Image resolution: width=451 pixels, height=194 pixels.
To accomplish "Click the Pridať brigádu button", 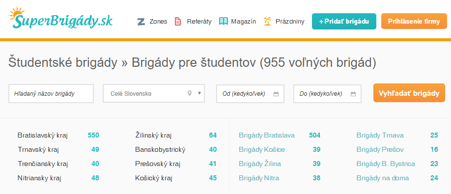I will (344, 21).
